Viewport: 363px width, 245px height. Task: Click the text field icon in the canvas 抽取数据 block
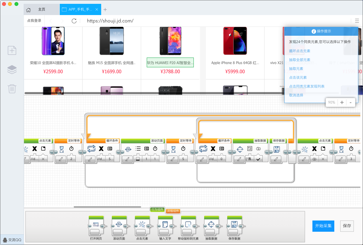[x=250, y=149]
